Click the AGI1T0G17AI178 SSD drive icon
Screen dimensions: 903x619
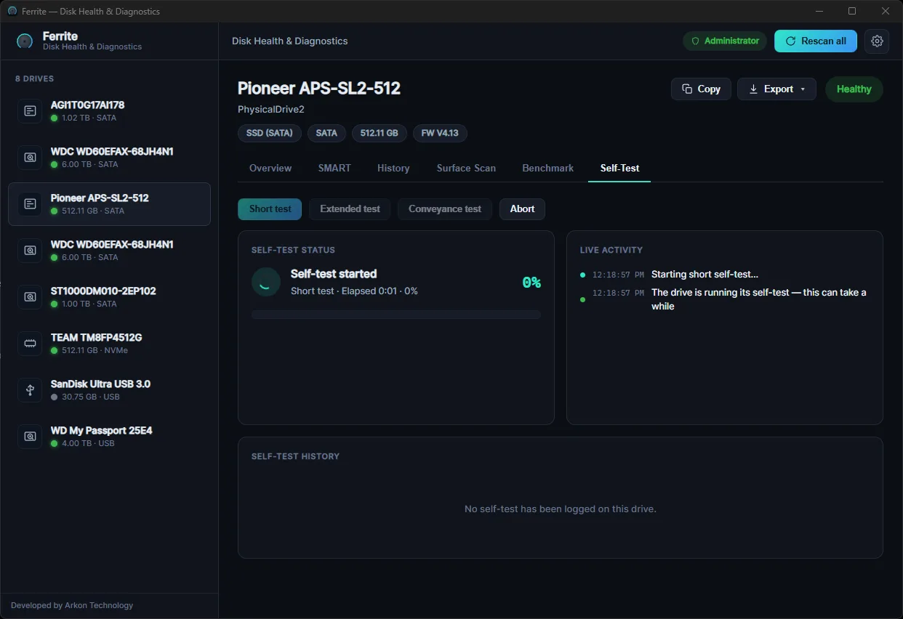click(x=30, y=111)
